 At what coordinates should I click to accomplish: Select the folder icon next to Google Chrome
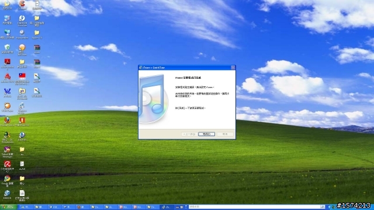click(x=22, y=180)
